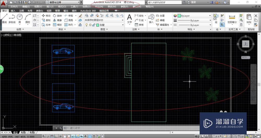Image resolution: width=261 pixels, height=138 pixels.
Task: Expand the 未保存的图层状态 dropdown
Action: click(x=104, y=20)
